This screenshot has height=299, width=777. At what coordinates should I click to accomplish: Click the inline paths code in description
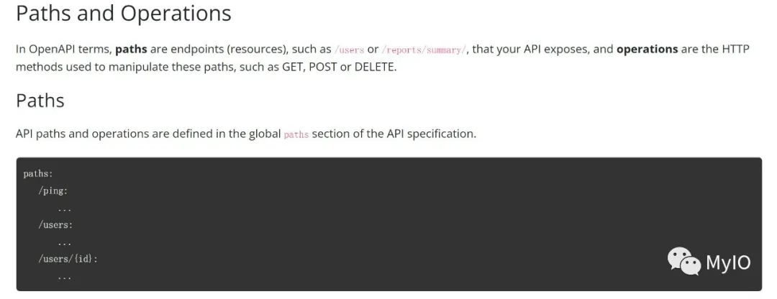tap(296, 134)
